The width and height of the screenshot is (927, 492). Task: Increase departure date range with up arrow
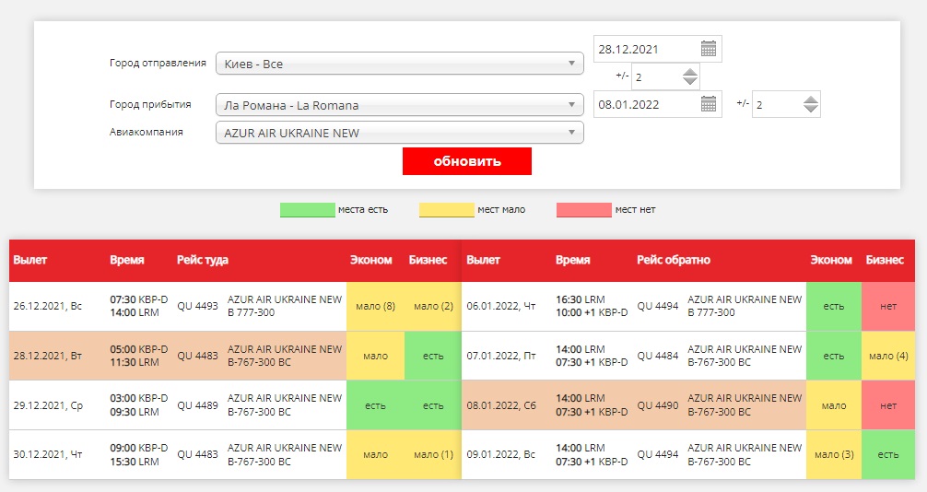[688, 72]
